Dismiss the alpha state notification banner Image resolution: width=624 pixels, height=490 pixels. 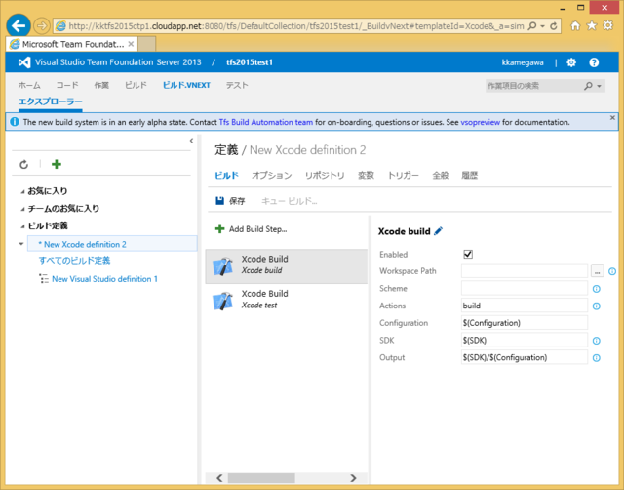point(612,118)
